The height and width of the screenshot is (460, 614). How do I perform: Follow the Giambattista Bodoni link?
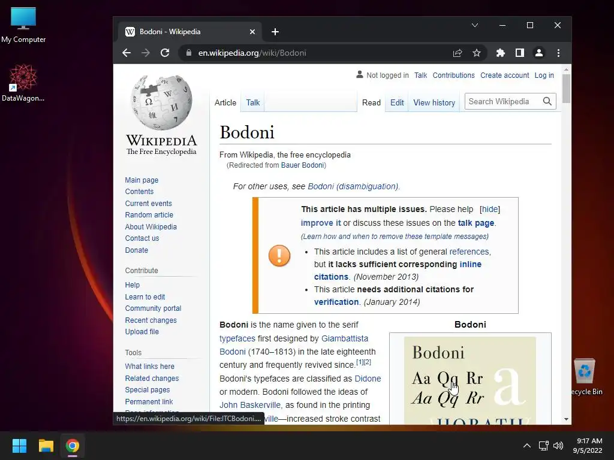click(x=345, y=338)
